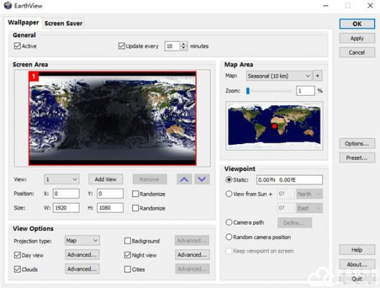Click the red view number 1 badge

point(34,76)
